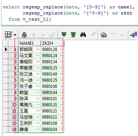Click name cell 常智源
Image resolution: width=138 pixels, height=136 pixels.
pos(26,68)
